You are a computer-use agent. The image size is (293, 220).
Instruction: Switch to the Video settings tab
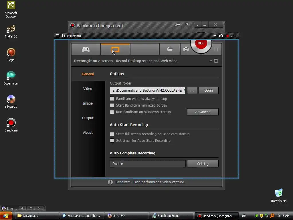click(88, 89)
